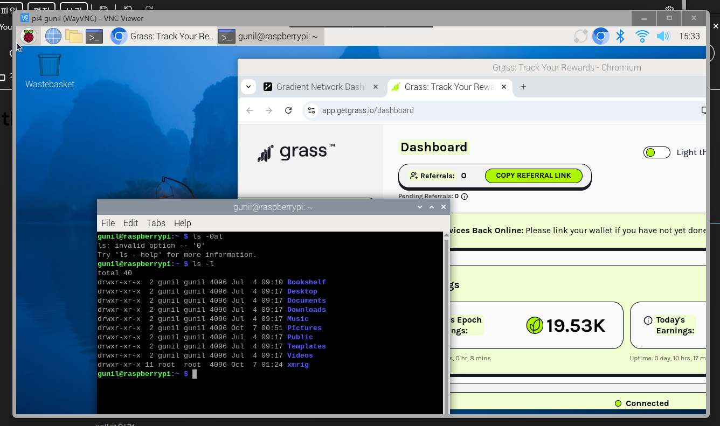The width and height of the screenshot is (720, 426).
Task: Go forward in Chromium
Action: point(269,110)
